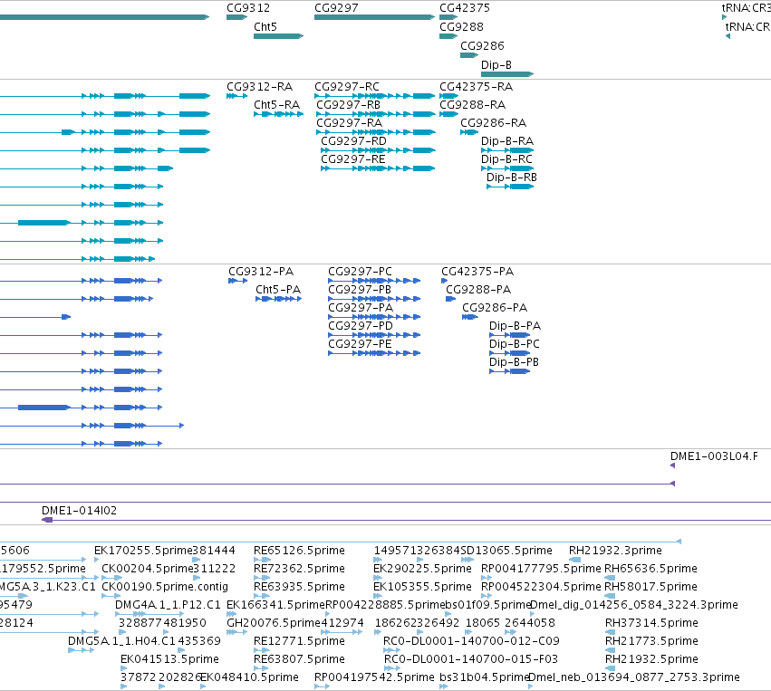The height and width of the screenshot is (691, 771).
Task: Select the RE63935.5prime EST
Action: 262,596
